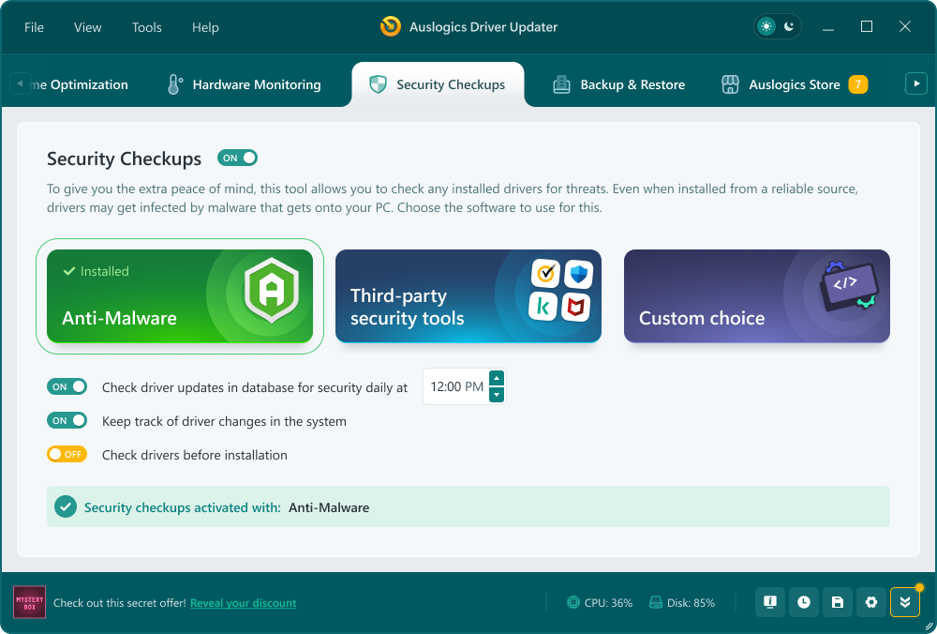937x634 pixels.
Task: Click the Reveal your discount link
Action: click(x=243, y=603)
